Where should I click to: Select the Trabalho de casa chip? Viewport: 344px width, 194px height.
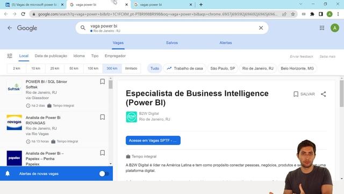185,68
